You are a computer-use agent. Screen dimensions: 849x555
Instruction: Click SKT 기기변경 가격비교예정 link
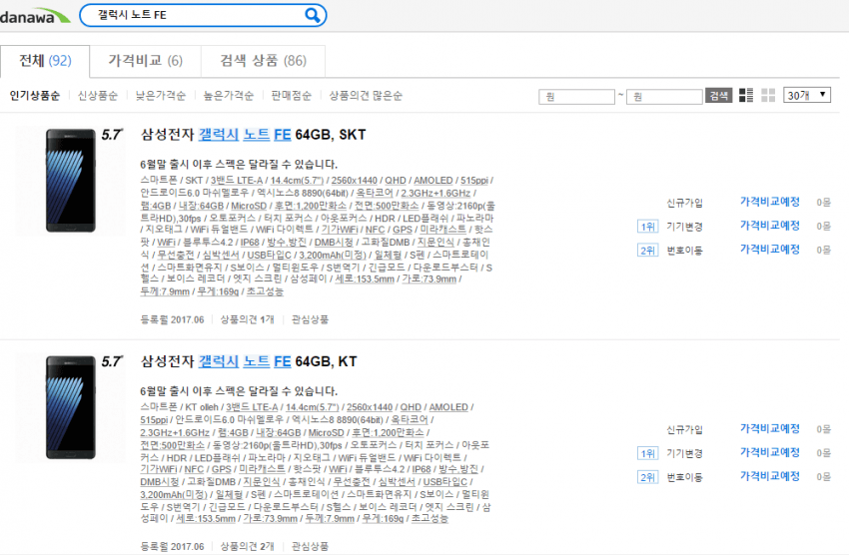click(x=770, y=226)
